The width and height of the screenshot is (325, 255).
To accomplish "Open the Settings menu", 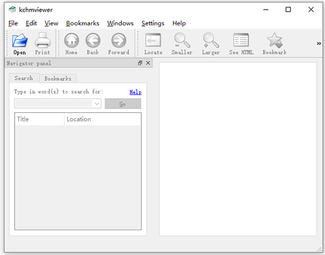I will pyautogui.click(x=153, y=23).
